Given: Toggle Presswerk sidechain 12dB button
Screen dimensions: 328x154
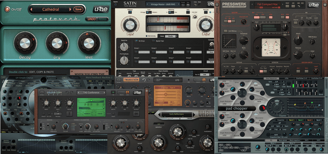Looking at the screenshot, I should [246, 71].
